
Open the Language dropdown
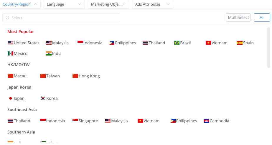point(64,4)
